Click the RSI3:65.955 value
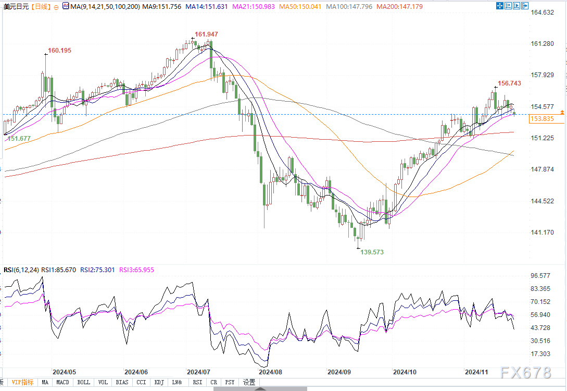This screenshot has height=391, width=567. point(136,270)
